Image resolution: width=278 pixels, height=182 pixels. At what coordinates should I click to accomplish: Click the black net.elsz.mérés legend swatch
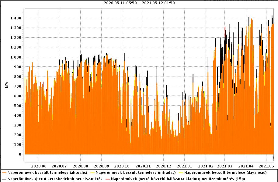tap(4, 179)
